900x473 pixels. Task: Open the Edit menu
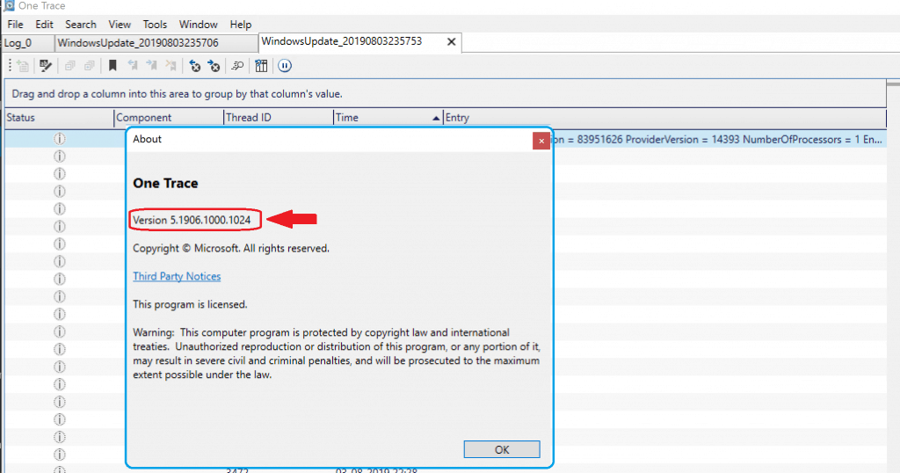tap(44, 24)
